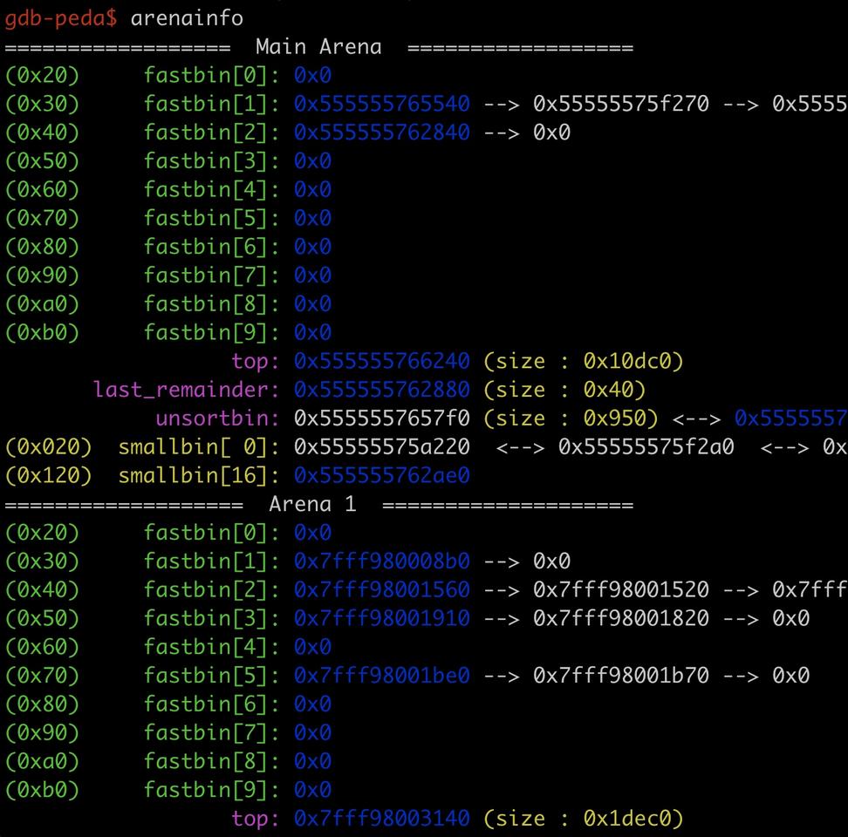Click Arena 1 address 0x7fff98001be0

tap(382, 676)
